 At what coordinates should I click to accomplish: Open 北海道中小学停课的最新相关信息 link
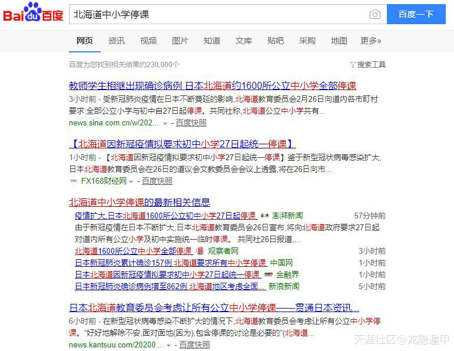coord(140,202)
